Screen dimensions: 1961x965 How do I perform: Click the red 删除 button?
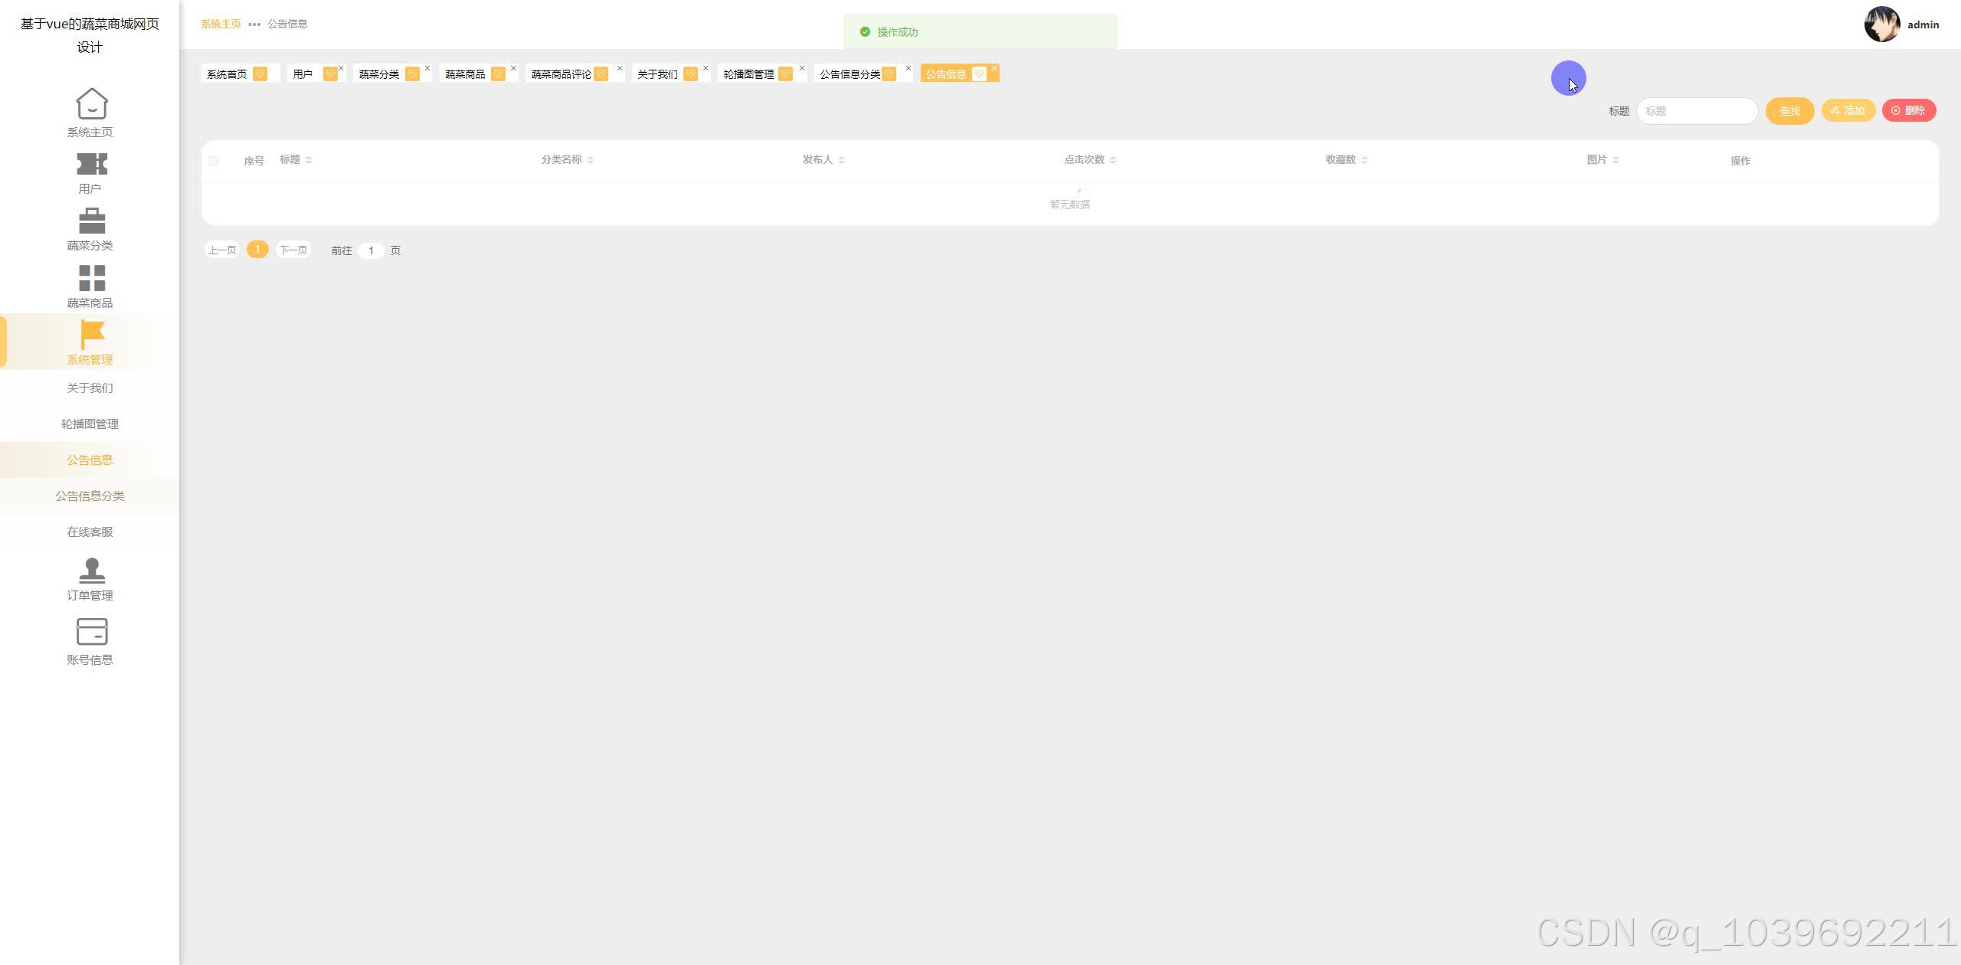1908,110
